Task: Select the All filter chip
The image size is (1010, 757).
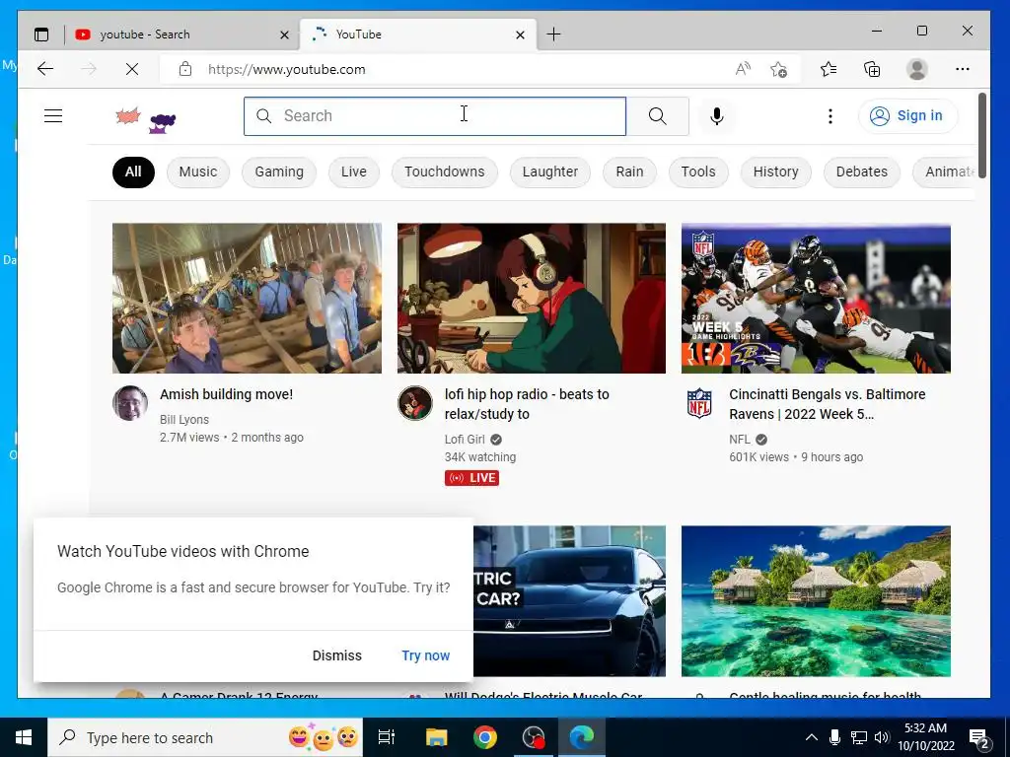Action: [133, 172]
